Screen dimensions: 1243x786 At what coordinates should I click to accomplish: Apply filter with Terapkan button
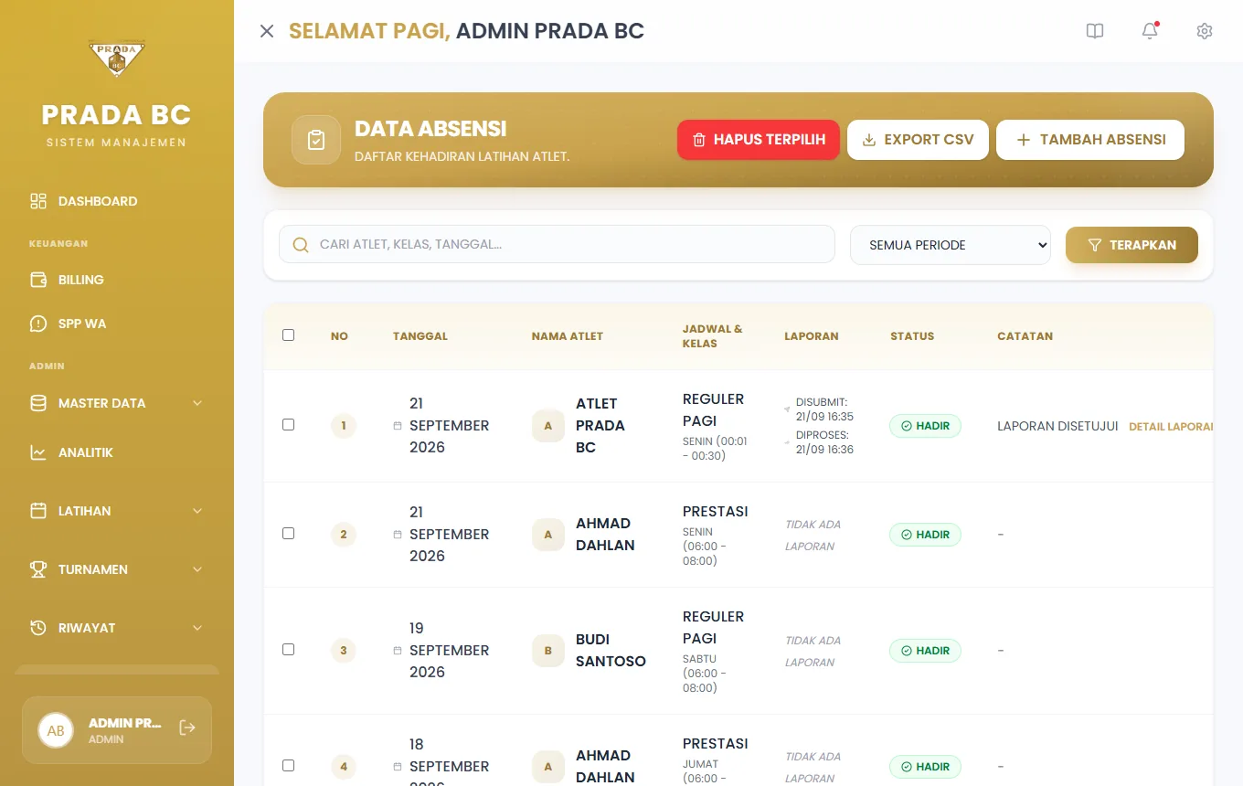click(1131, 245)
